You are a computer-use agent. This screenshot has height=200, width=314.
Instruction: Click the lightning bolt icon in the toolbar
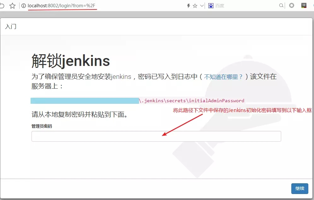(188, 5)
